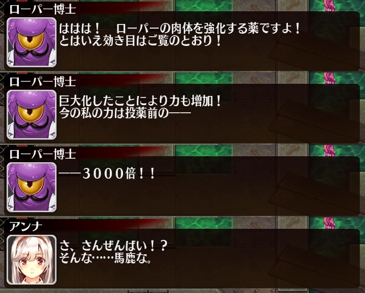365x293 pixels.
Task: Click the line "さ、さんぜんばい！？"
Action: point(113,246)
